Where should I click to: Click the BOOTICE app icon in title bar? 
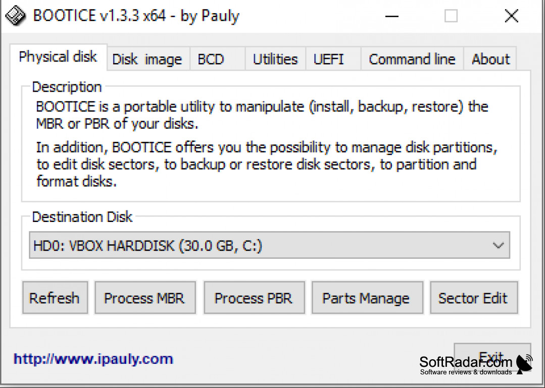click(x=16, y=16)
